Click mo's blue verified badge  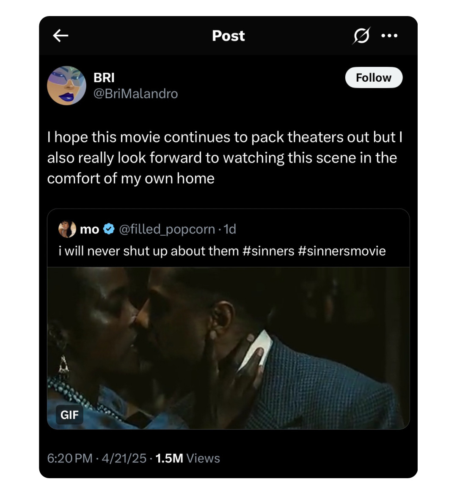point(108,229)
